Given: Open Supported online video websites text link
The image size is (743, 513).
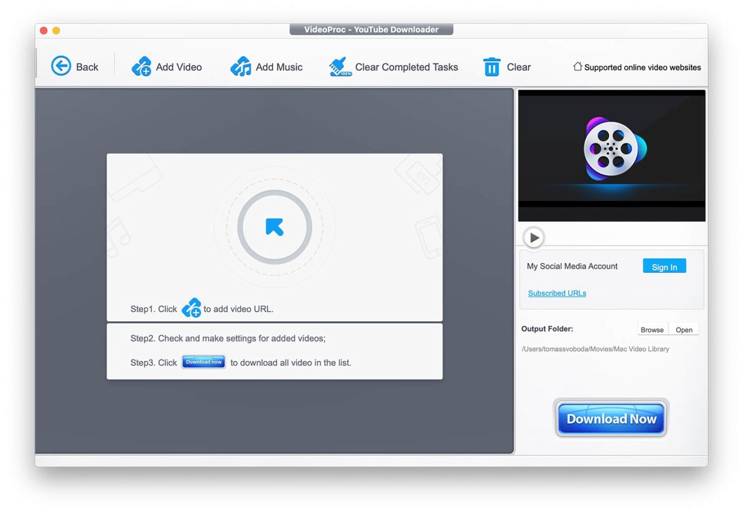Looking at the screenshot, I should tap(642, 67).
